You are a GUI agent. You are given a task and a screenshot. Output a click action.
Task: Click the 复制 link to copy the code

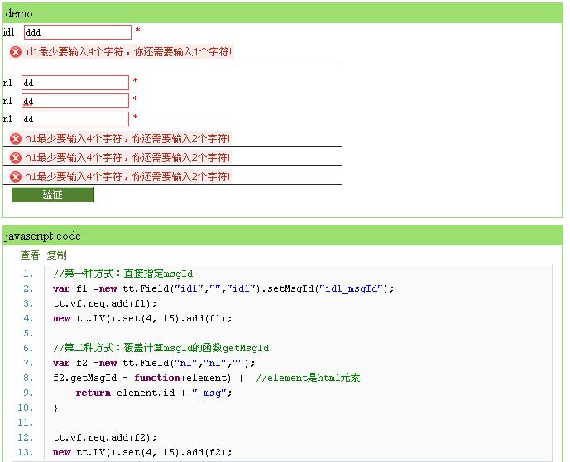click(x=57, y=255)
